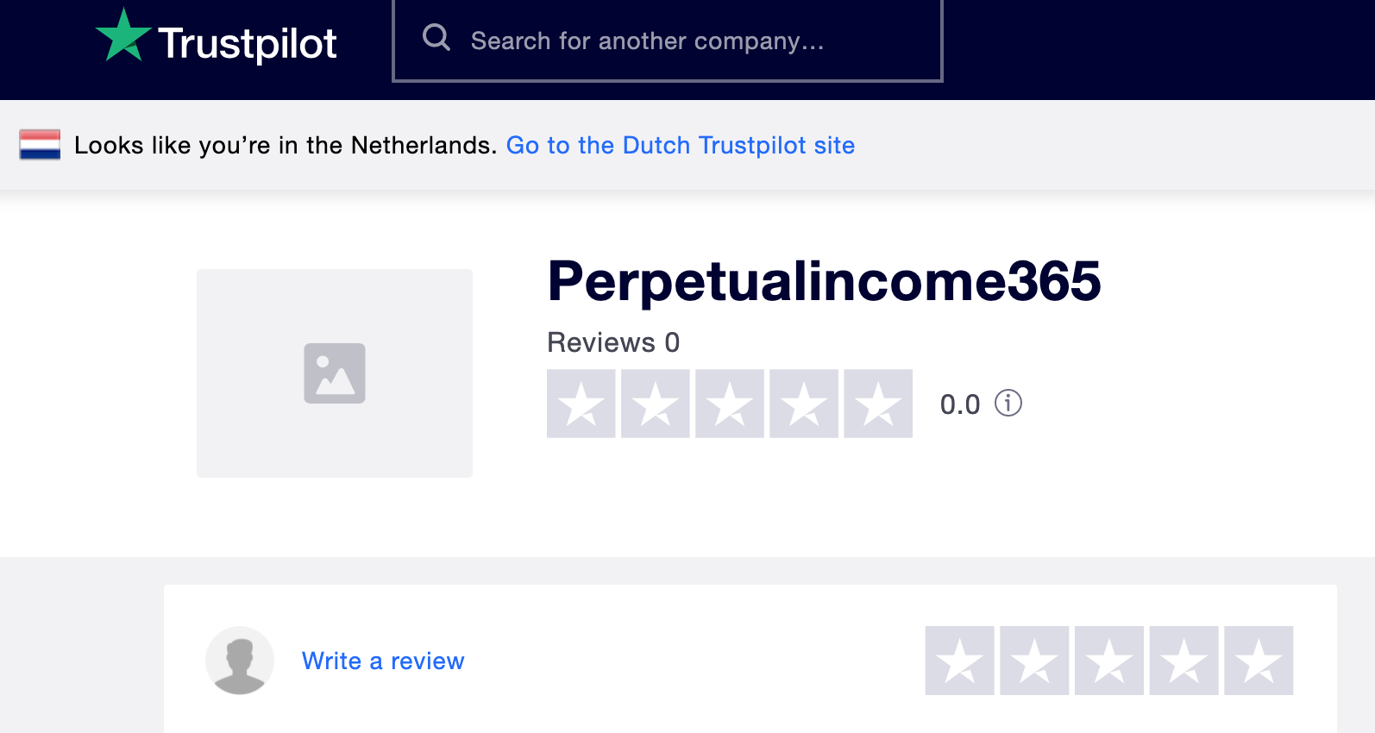
Task: Click the Trustpilot wordmark text
Action: pos(248,44)
